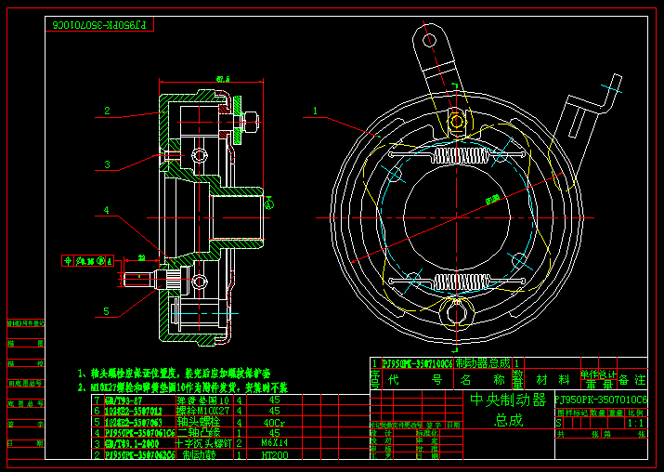This screenshot has height=472, width=664.
Task: Click the 1:1 scale value
Action: coord(635,423)
